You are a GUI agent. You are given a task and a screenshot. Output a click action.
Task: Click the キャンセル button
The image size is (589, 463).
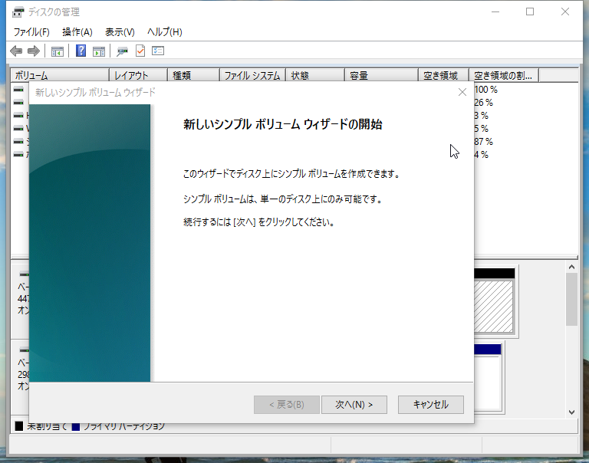pyautogui.click(x=431, y=405)
